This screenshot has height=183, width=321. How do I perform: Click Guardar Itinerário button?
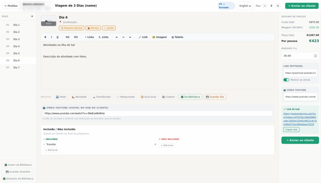click(x=18, y=172)
